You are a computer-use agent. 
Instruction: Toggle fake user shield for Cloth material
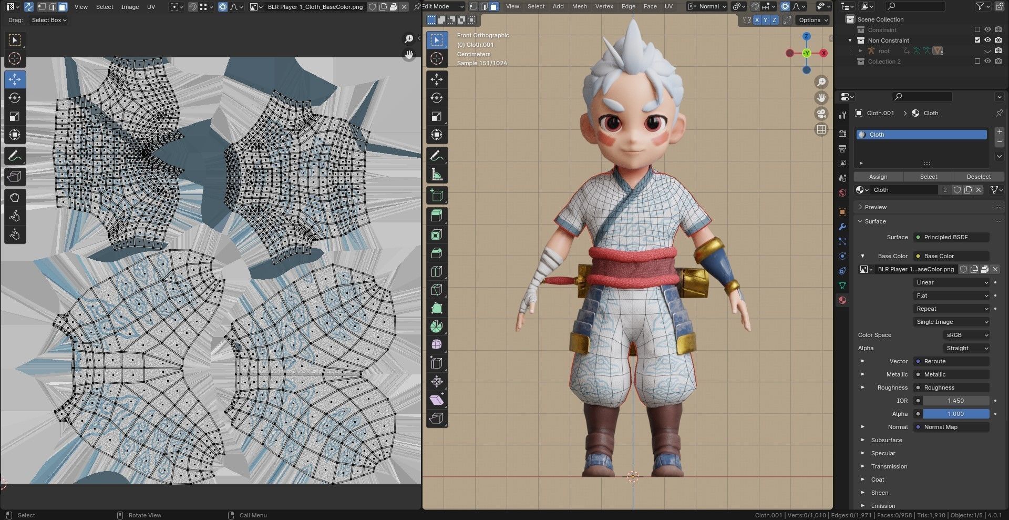pos(957,190)
